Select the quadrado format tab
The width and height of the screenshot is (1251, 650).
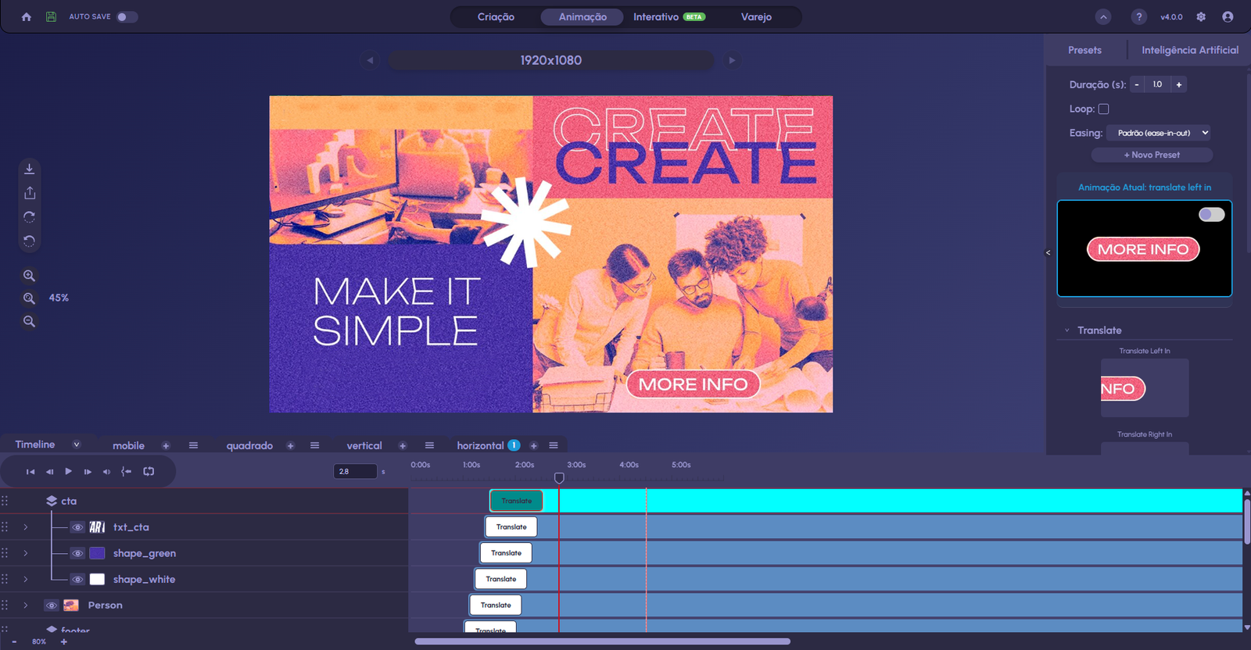click(249, 445)
